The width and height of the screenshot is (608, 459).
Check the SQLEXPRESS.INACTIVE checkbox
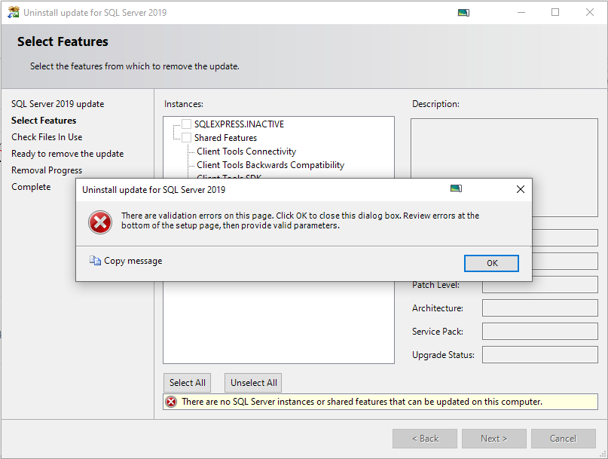(x=187, y=124)
